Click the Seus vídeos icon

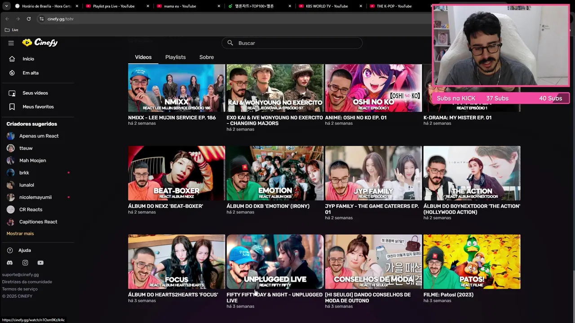coord(12,93)
